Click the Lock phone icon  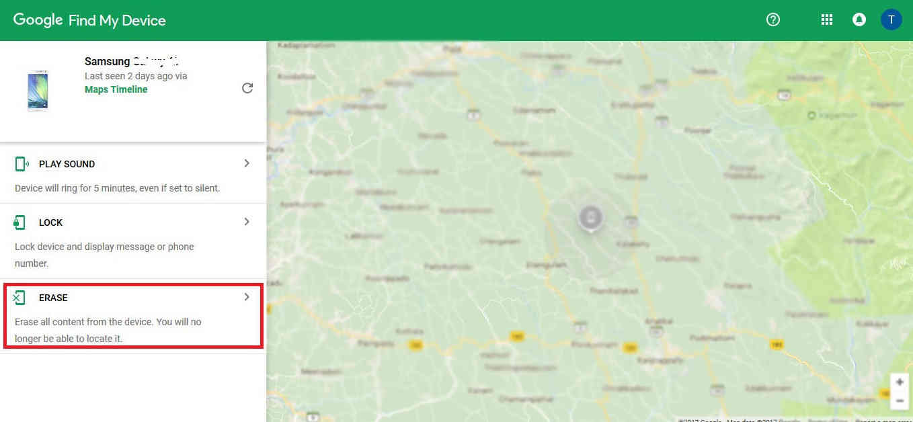[x=20, y=222]
